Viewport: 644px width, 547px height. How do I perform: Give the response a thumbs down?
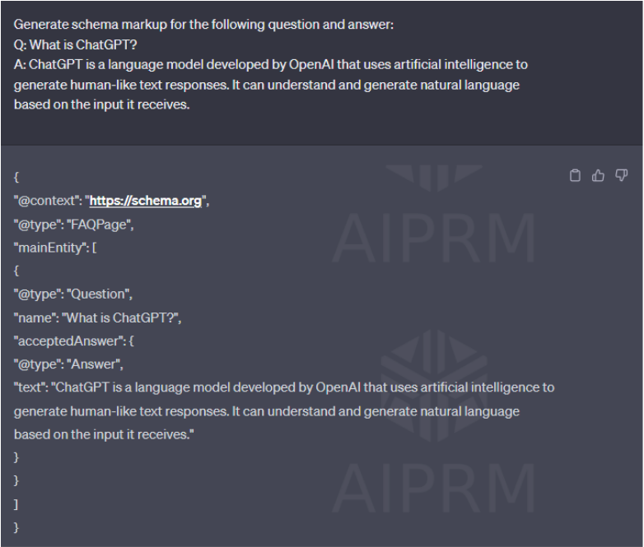[x=622, y=175]
